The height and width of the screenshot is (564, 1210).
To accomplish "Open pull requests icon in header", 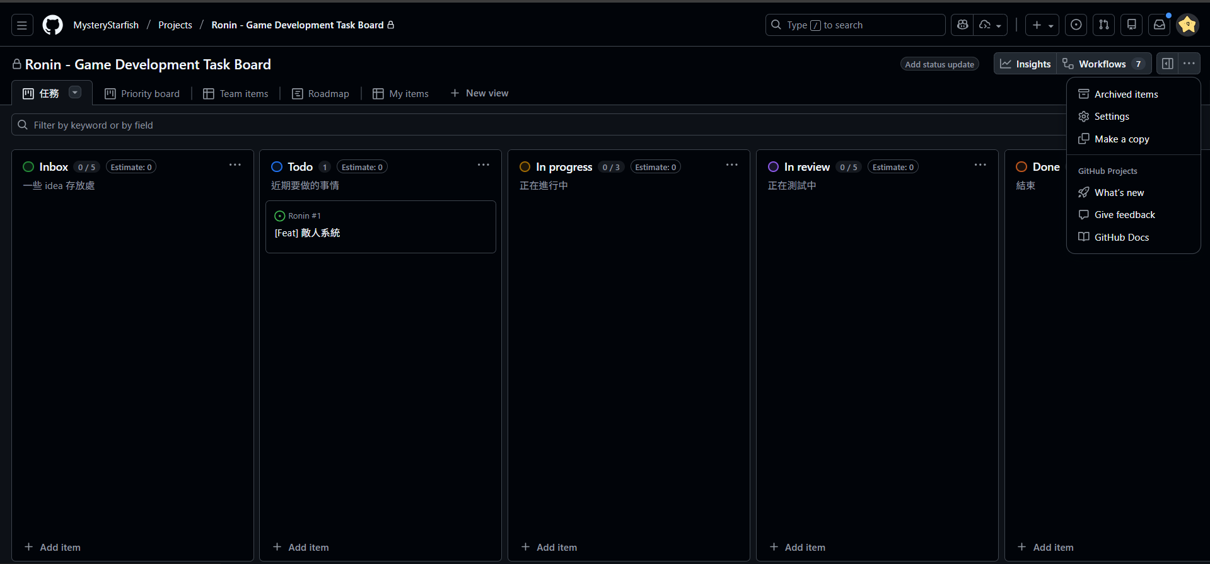I will pos(1104,25).
